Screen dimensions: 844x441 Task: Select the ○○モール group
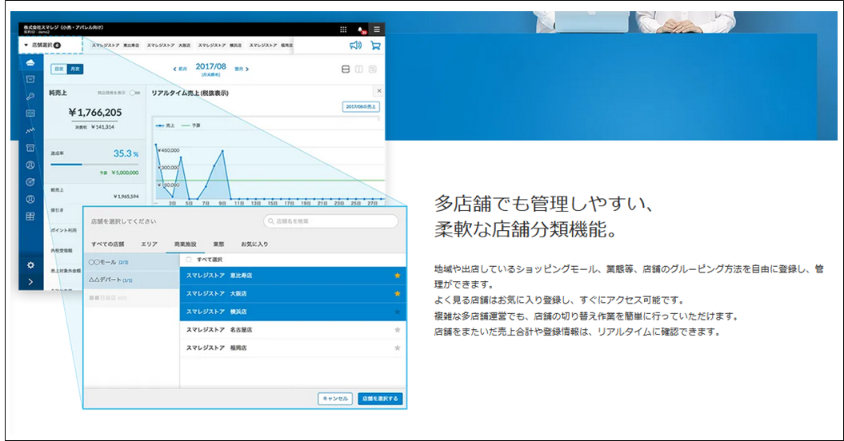131,262
